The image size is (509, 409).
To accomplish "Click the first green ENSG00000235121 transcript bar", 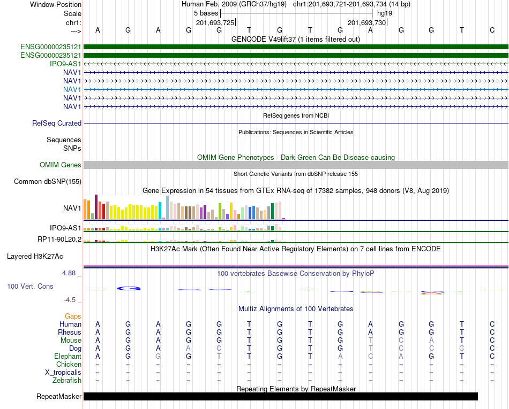I will point(296,47).
